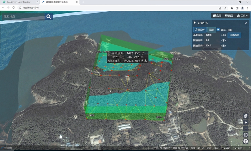Viewport: 251px width, 151px height.
Task: Reset map to home view
Action: pos(246,116)
